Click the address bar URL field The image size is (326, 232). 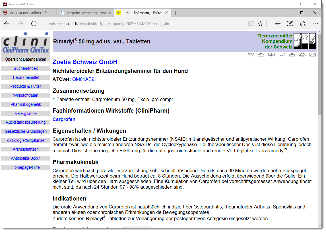coord(142,24)
